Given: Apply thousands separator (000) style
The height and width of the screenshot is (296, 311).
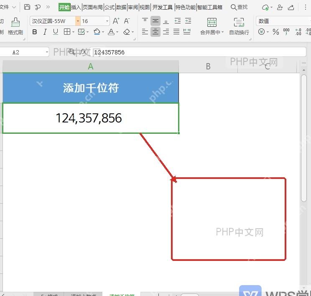Looking at the screenshot, I should (x=286, y=31).
